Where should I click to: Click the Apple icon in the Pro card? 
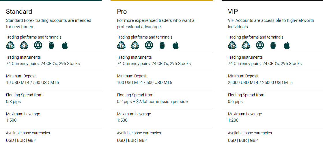pos(176,45)
